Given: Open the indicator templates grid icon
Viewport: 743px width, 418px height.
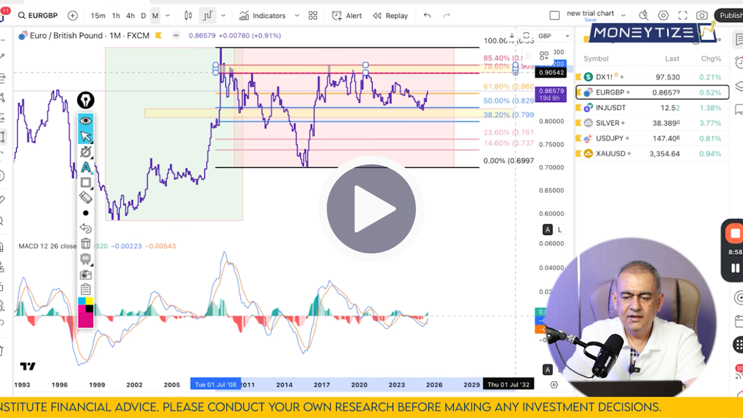Looking at the screenshot, I should point(313,15).
